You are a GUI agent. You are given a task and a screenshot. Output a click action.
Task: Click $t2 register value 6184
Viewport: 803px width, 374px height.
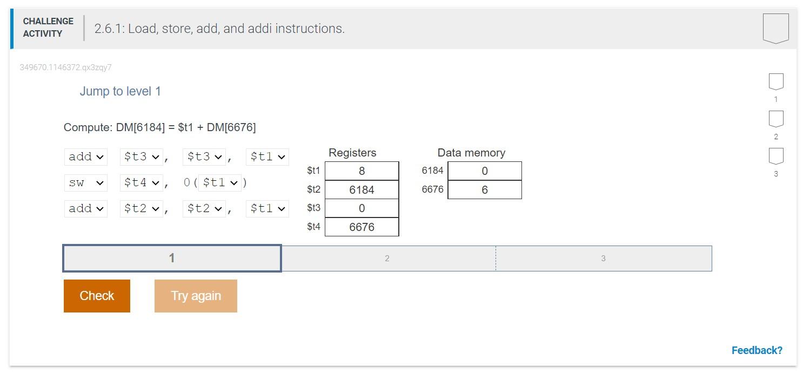pyautogui.click(x=362, y=190)
